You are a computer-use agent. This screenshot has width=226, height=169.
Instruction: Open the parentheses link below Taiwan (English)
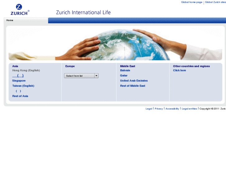point(18,91)
